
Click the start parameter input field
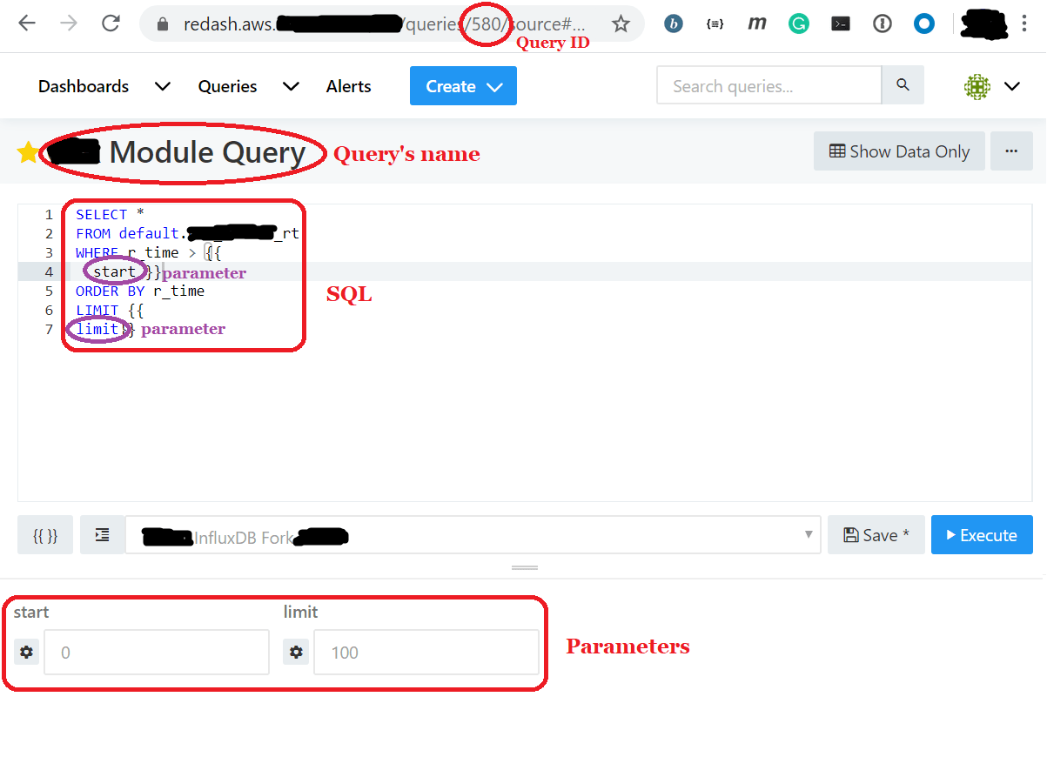156,652
